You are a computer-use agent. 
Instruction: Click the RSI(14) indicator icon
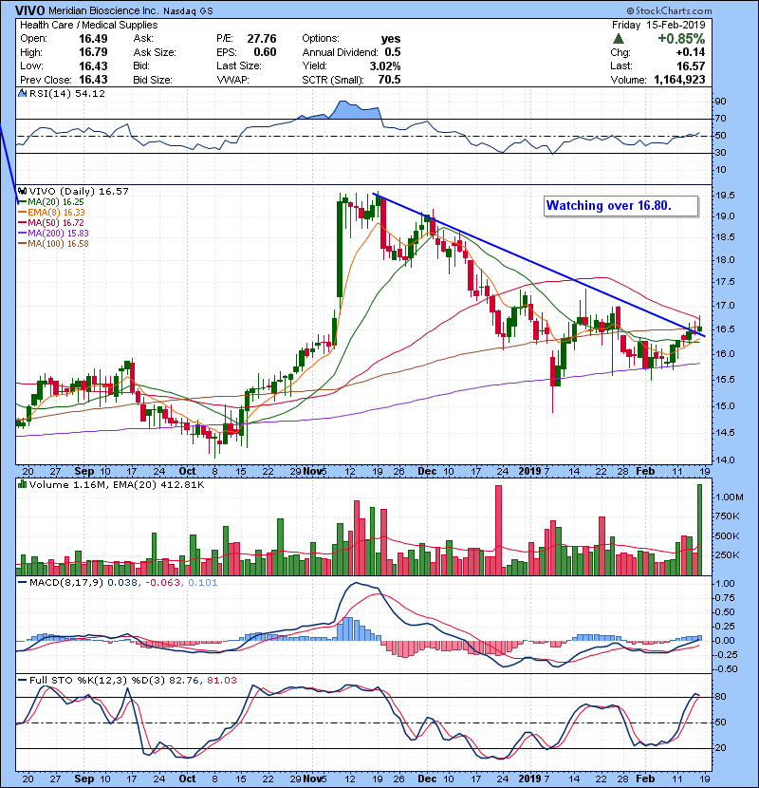(22, 93)
